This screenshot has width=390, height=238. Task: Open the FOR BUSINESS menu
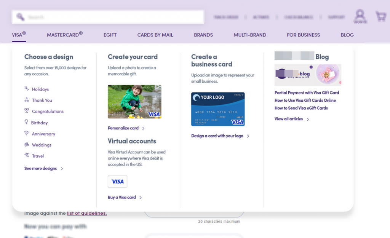[304, 35]
